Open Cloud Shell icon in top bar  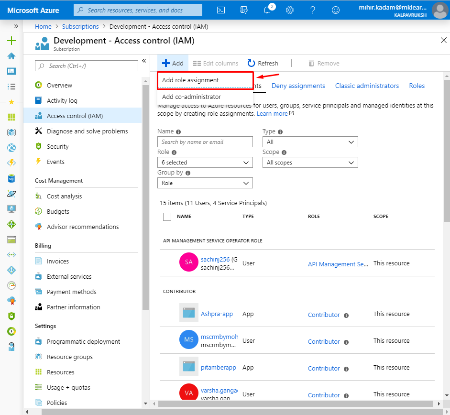click(220, 11)
